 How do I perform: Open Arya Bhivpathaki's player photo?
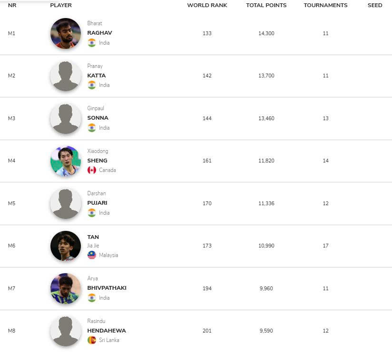click(66, 288)
